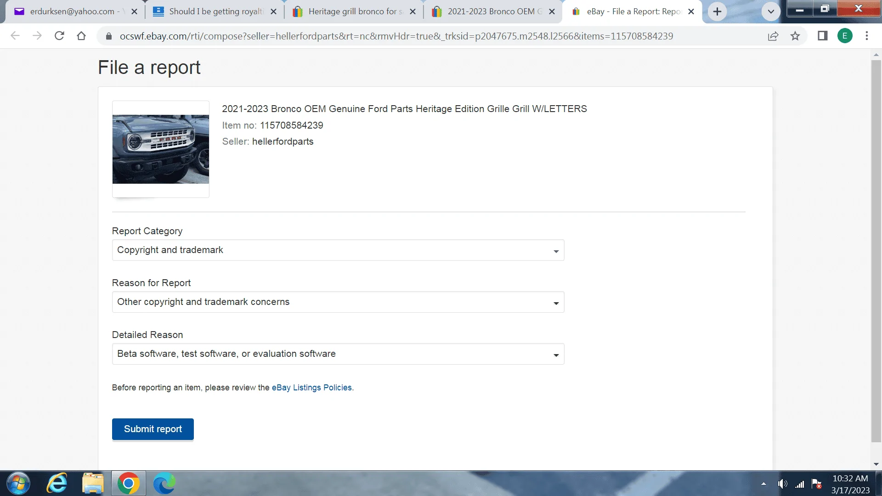The height and width of the screenshot is (496, 882).
Task: Click the scrollbar up arrow
Action: pos(876,55)
